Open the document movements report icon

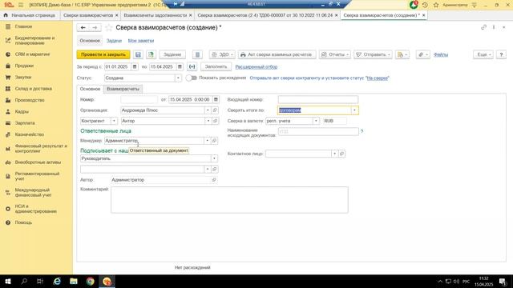point(197,54)
